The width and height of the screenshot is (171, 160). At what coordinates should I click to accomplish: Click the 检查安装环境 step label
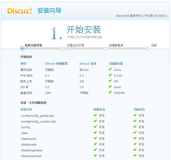[x=33, y=45]
